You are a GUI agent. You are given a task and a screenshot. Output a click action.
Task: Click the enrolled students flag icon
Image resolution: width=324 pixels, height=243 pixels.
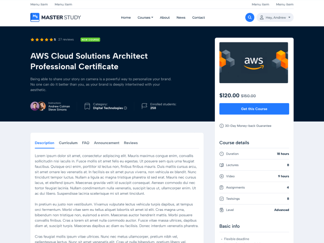pyautogui.click(x=144, y=106)
